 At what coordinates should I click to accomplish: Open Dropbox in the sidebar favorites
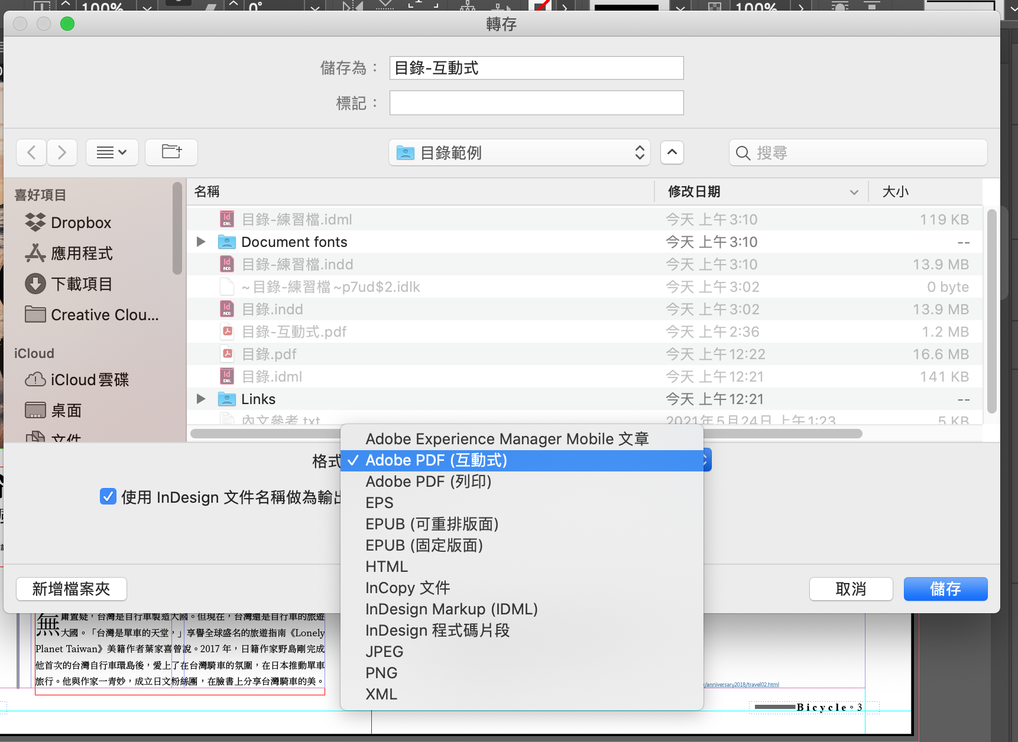point(80,223)
